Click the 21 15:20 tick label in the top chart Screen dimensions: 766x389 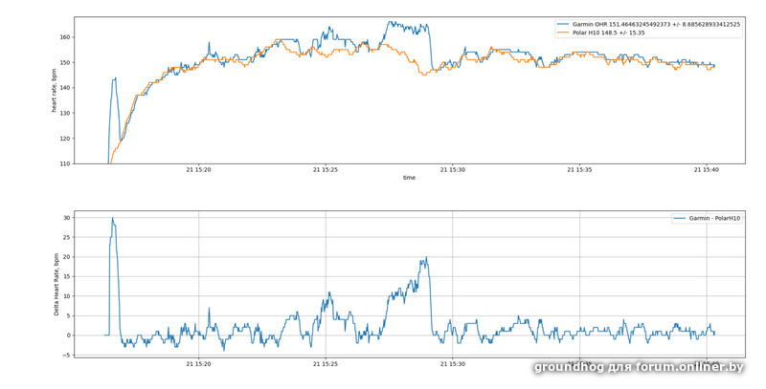click(x=198, y=170)
